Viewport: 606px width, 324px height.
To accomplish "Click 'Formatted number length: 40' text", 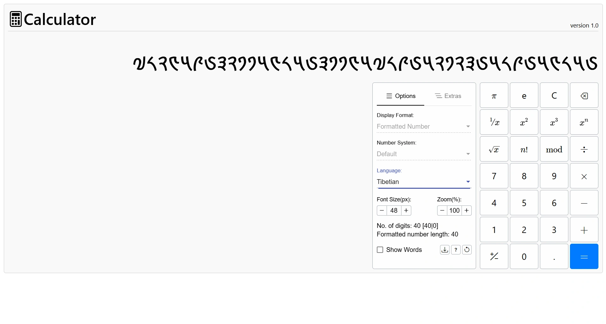I will [x=417, y=234].
